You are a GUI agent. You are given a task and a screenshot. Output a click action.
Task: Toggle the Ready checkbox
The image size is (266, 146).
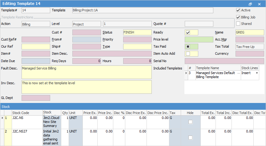(188, 33)
